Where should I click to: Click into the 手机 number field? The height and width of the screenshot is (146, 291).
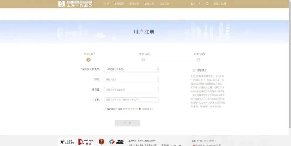coord(131,100)
